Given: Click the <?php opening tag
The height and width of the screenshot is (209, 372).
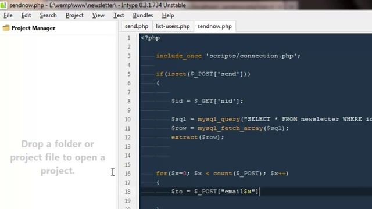Looking at the screenshot, I should click(150, 38).
